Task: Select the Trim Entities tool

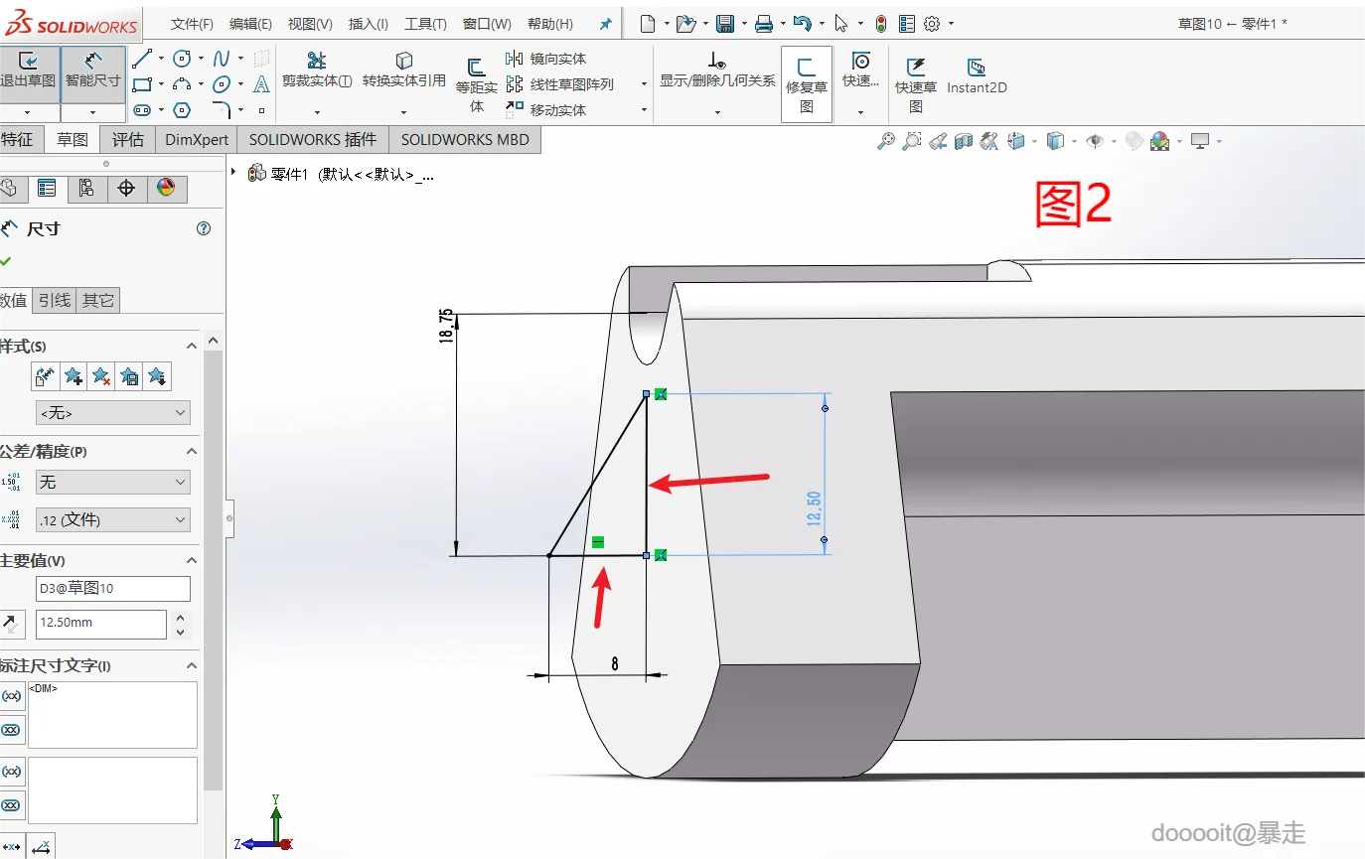Action: point(317,70)
